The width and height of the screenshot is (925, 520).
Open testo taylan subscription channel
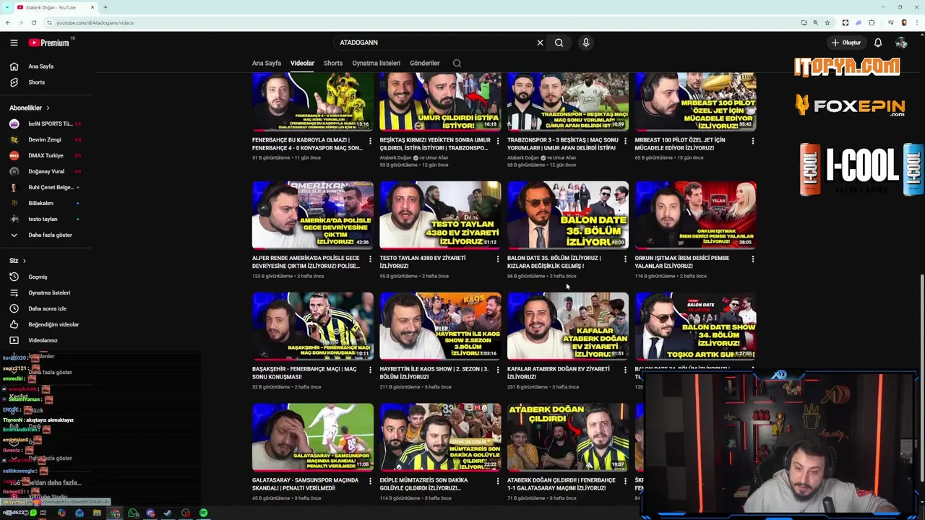click(x=46, y=219)
